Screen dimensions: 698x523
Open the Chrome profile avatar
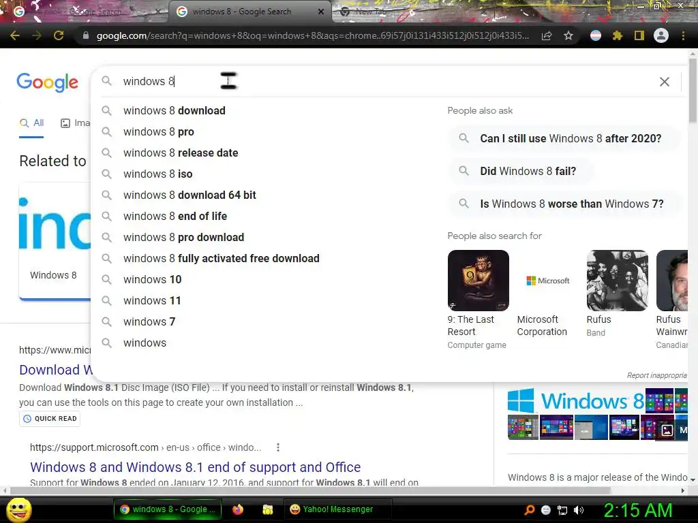click(661, 35)
